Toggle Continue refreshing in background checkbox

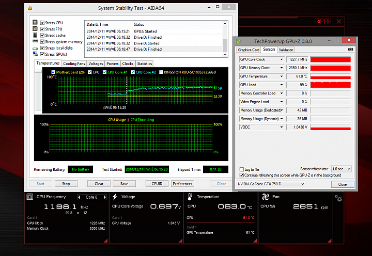pyautogui.click(x=242, y=175)
